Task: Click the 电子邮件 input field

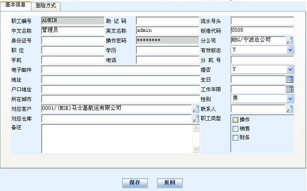Action: click(120, 70)
